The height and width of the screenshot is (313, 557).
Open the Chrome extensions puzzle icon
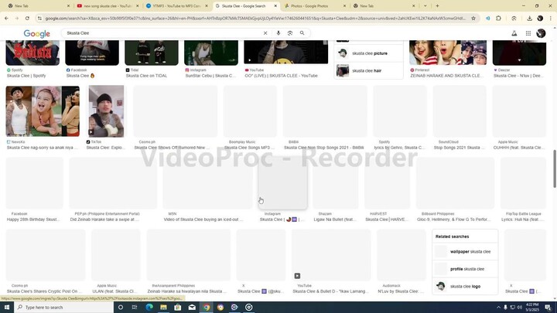(498, 18)
